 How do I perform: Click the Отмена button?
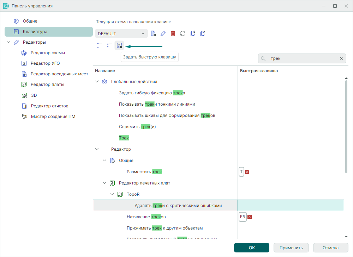pos(330,247)
